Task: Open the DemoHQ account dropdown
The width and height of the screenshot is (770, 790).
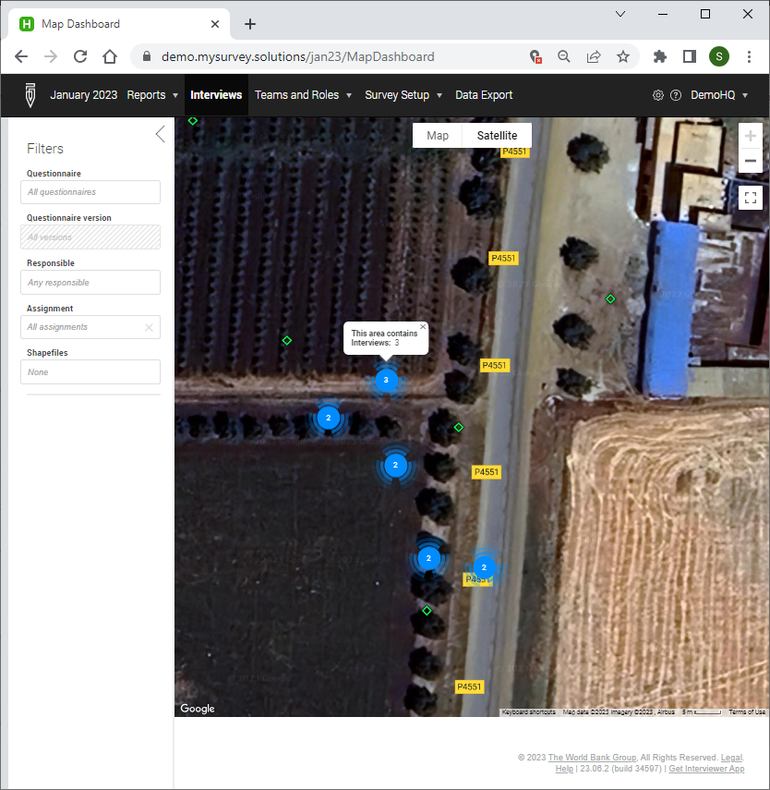Action: 719,95
